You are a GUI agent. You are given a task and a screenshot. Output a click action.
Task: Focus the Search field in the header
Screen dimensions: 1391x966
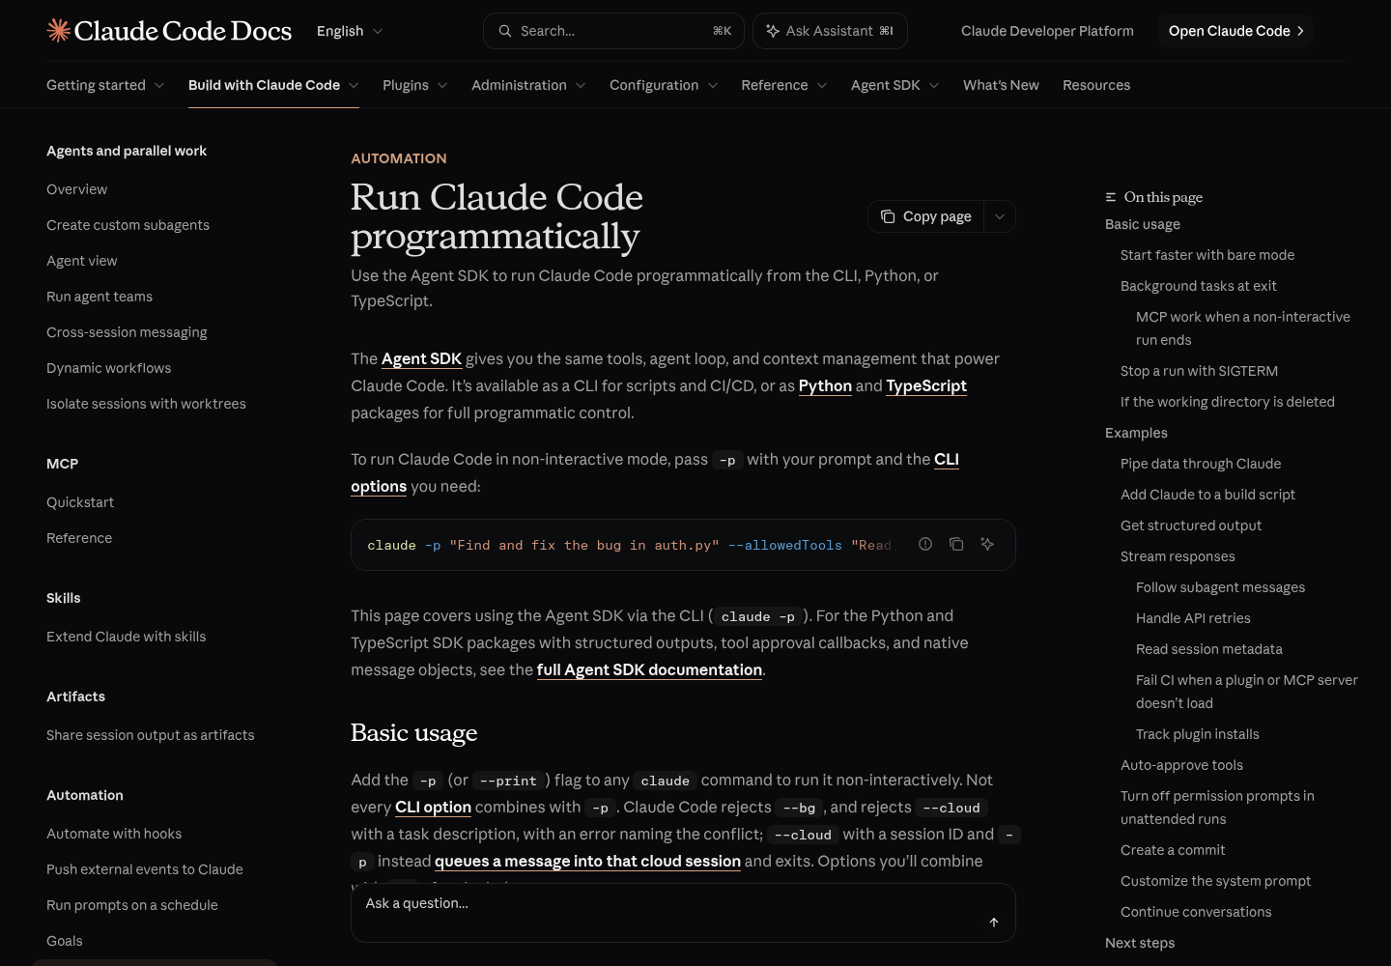613,31
